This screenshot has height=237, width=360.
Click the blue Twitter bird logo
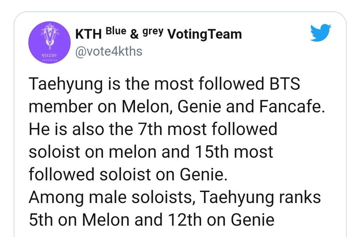coord(321,33)
